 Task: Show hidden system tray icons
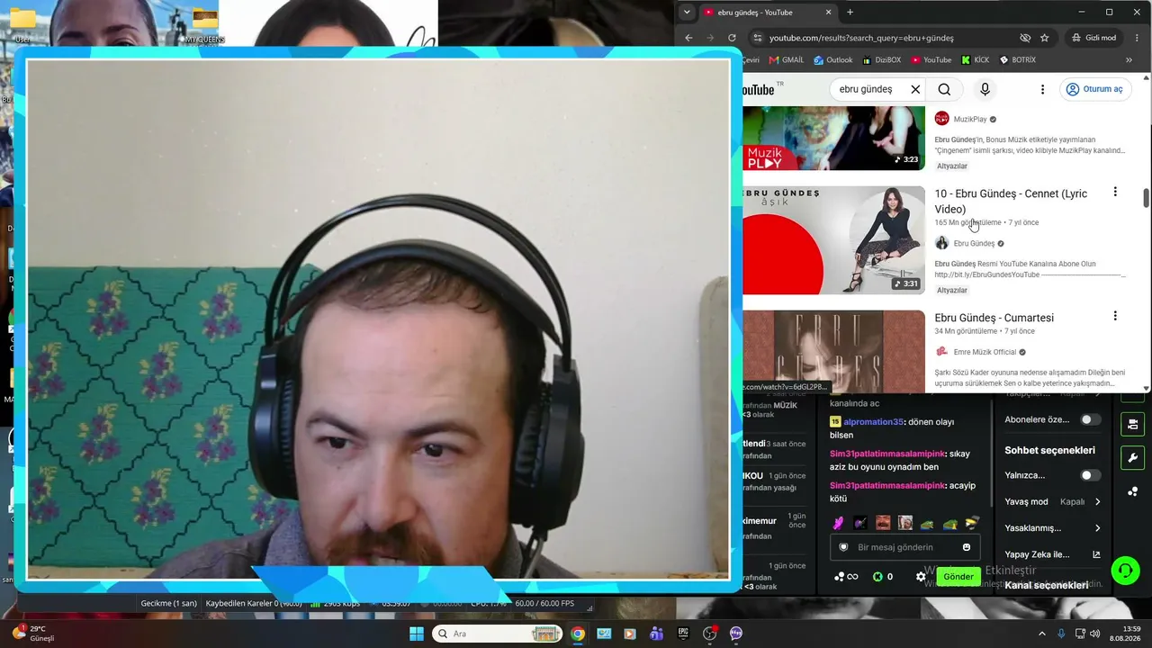coord(1042,634)
